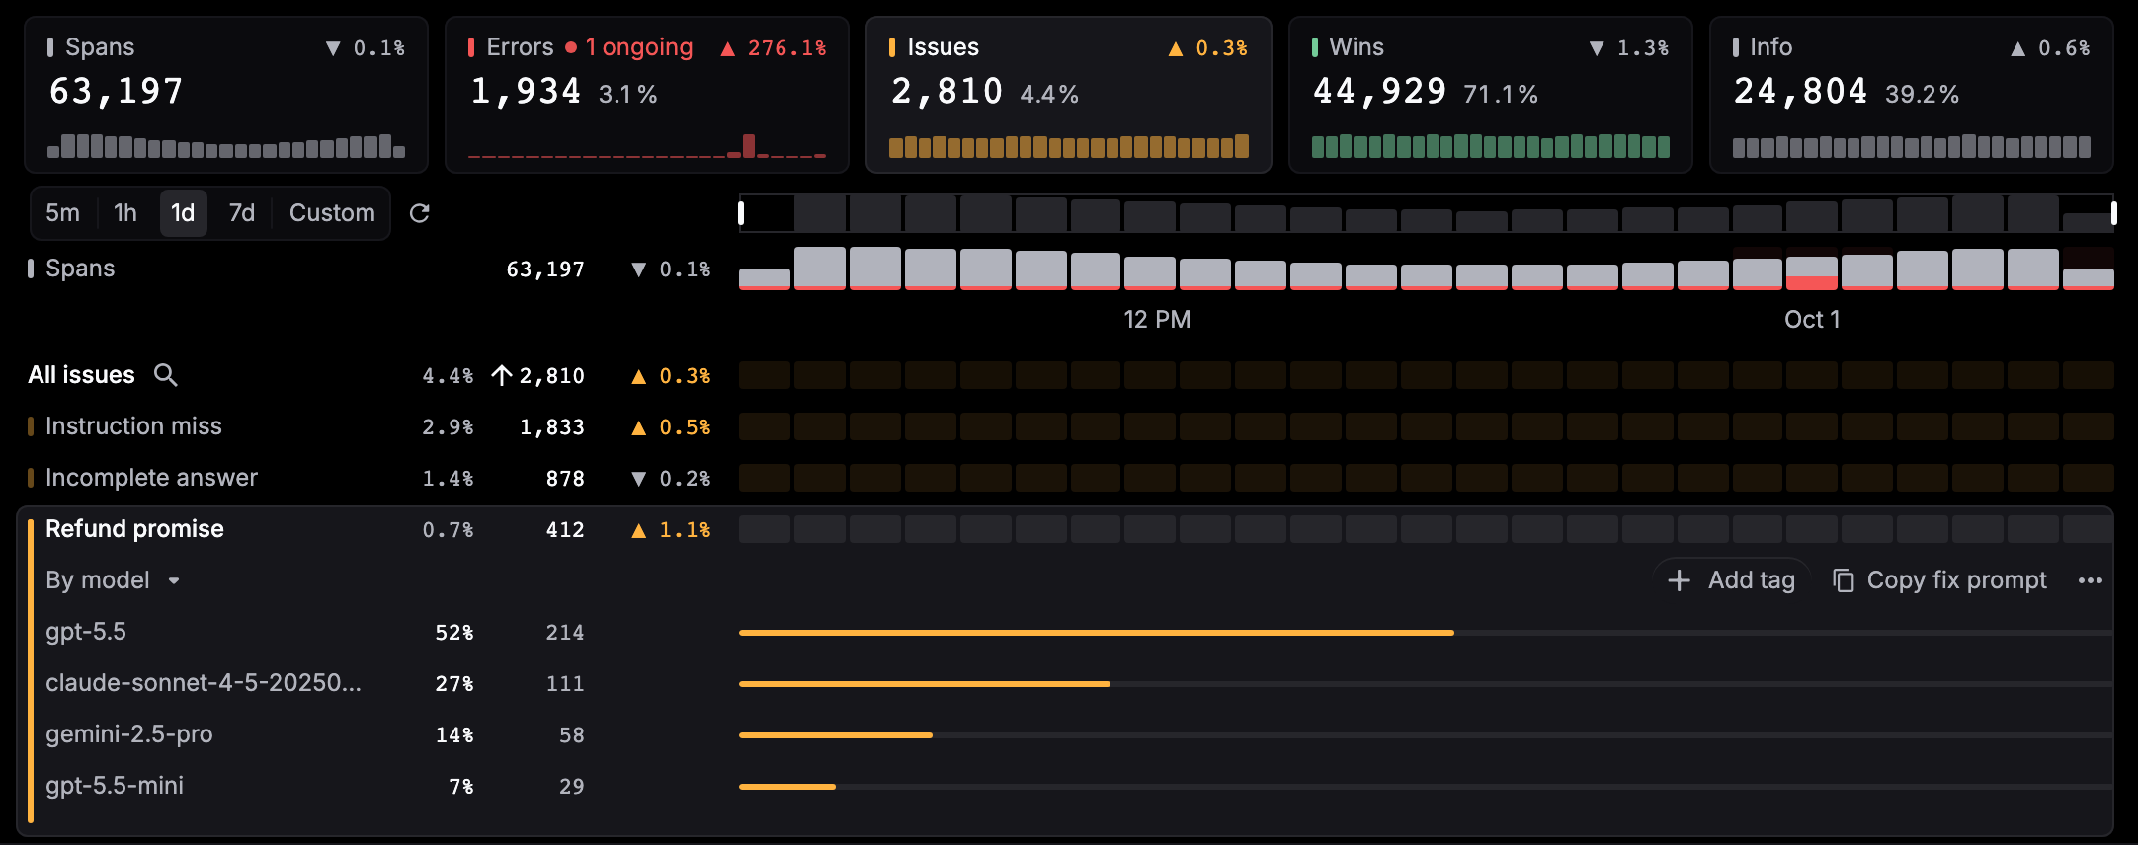Click the 412 count on Refund promise

565,530
